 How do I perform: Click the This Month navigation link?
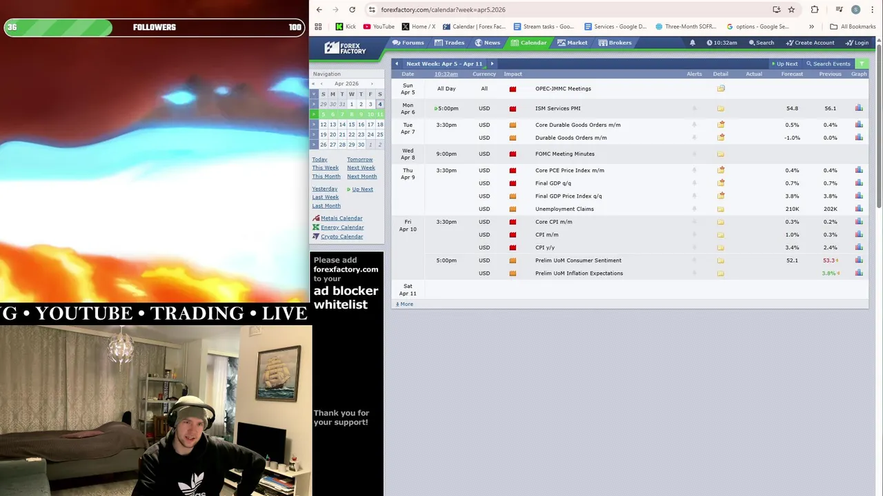pyautogui.click(x=326, y=176)
